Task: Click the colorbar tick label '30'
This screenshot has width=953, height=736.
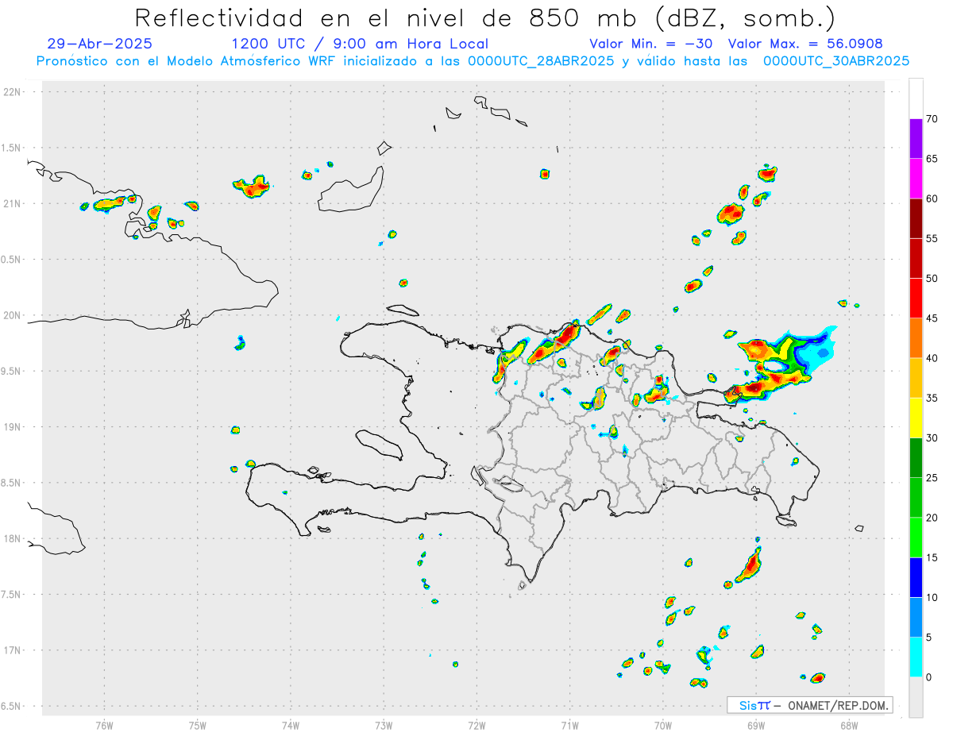Action: pyautogui.click(x=932, y=437)
